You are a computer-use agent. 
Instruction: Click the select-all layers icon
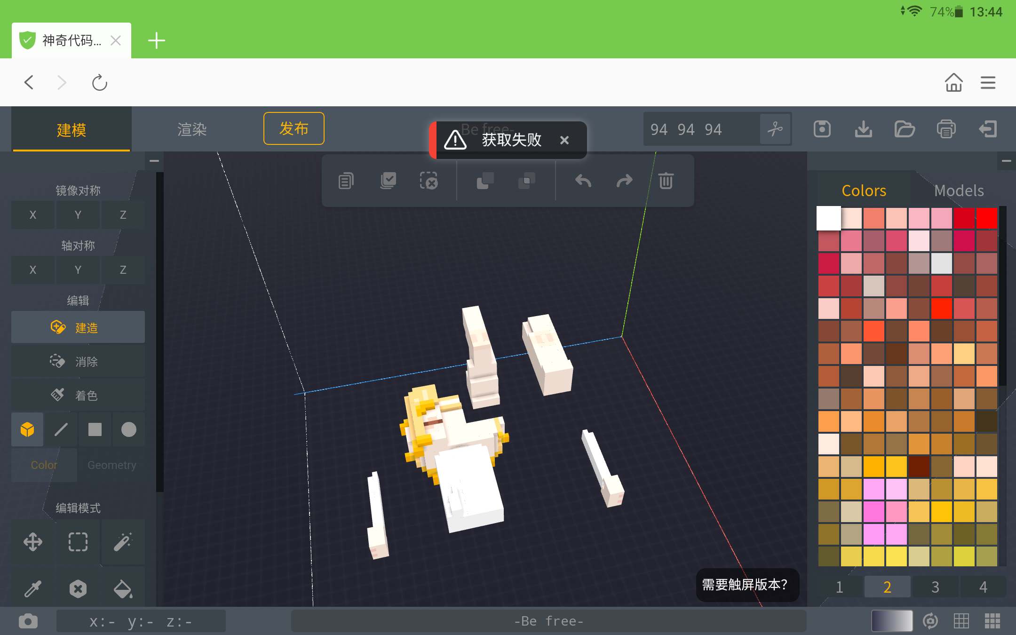point(388,181)
